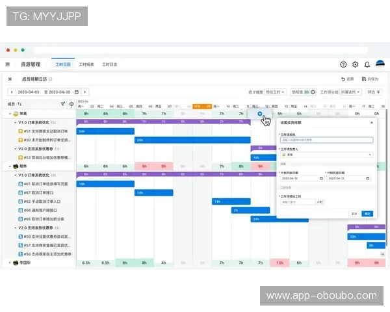Switch to the 工时日历 tab

63,64
